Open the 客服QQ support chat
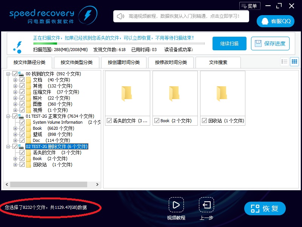302x227 pixels. coord(276,21)
